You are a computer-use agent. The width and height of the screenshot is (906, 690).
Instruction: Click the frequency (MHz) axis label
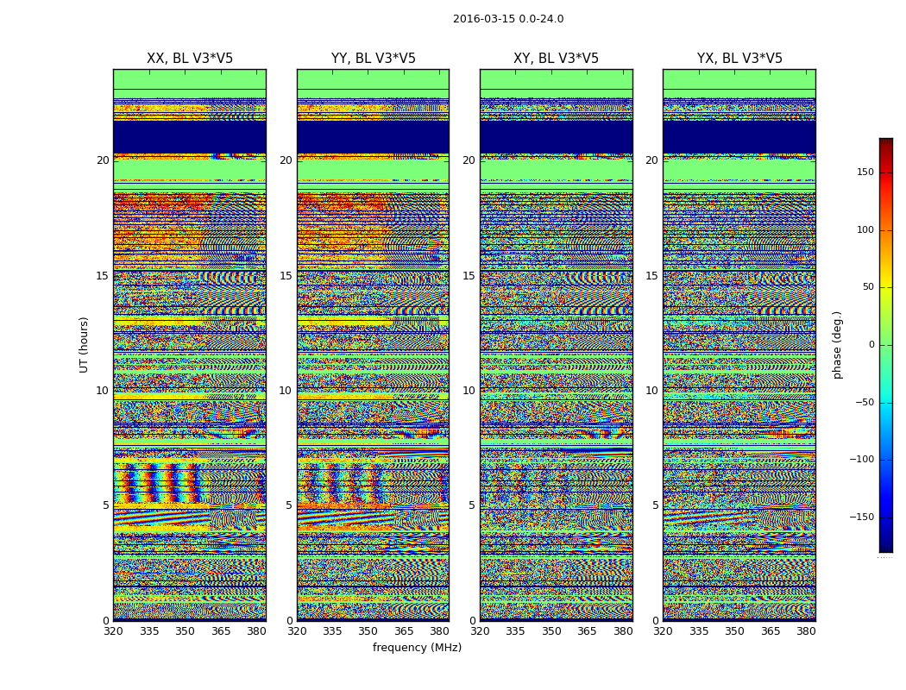point(417,647)
